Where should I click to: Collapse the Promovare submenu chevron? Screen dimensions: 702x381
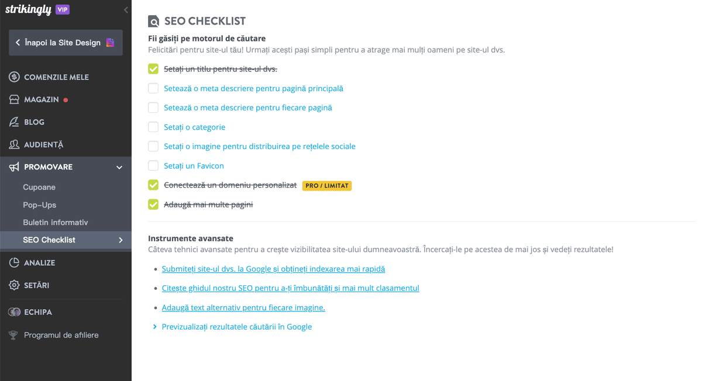tap(119, 167)
